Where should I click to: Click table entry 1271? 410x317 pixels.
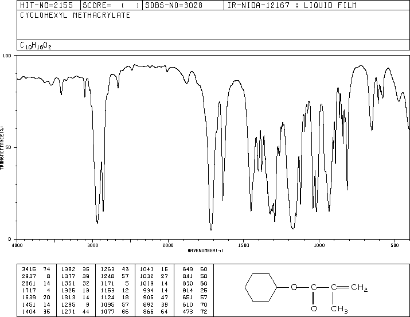[68, 311]
